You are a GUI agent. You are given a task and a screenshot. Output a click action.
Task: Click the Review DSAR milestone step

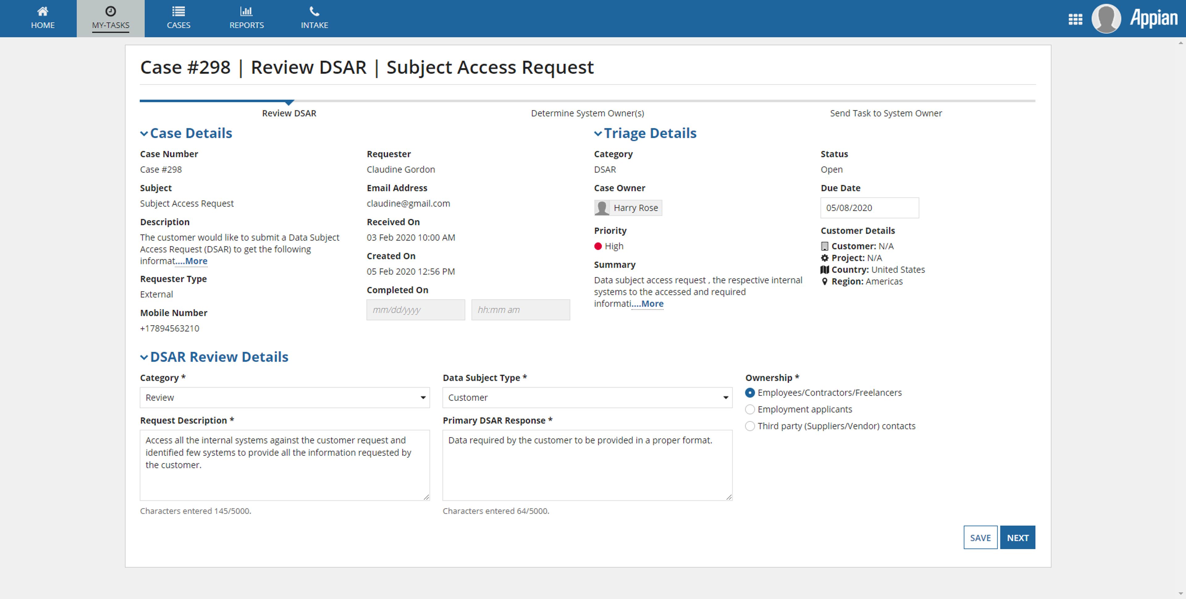point(289,113)
